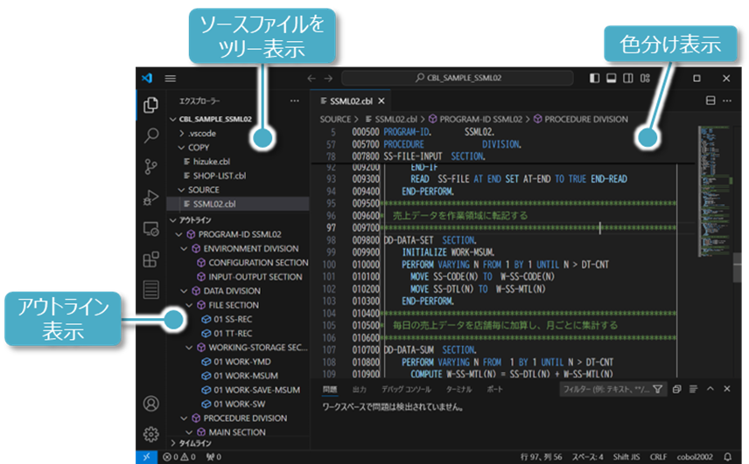This screenshot has height=464, width=749.
Task: Open the Manage gear icon
Action: tap(151, 433)
